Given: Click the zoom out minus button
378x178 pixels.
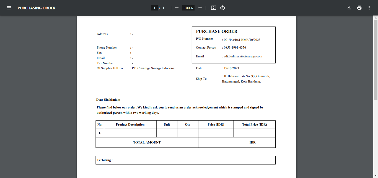Looking at the screenshot, I should (177, 8).
